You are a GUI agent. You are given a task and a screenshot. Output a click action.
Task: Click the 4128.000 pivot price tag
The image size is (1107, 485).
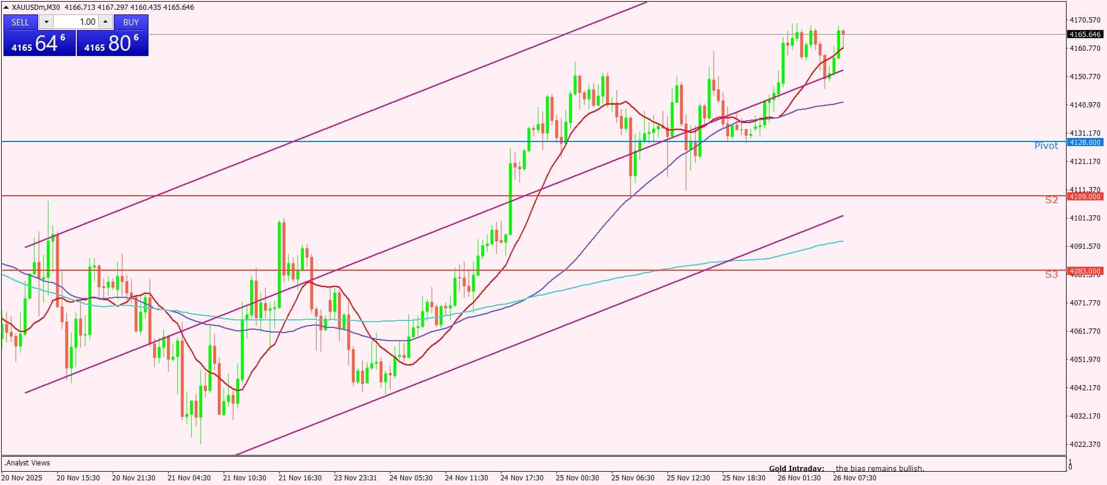(1085, 142)
